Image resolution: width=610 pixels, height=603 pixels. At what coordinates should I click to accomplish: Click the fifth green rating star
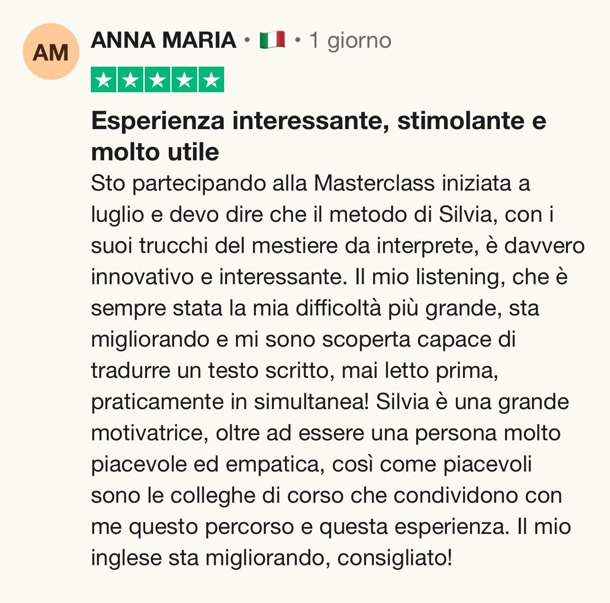click(211, 80)
